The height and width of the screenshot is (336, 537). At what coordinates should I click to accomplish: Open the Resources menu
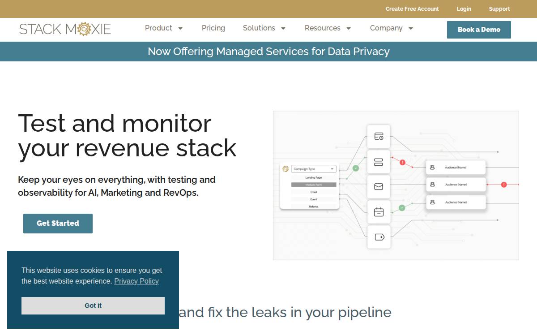(x=323, y=28)
